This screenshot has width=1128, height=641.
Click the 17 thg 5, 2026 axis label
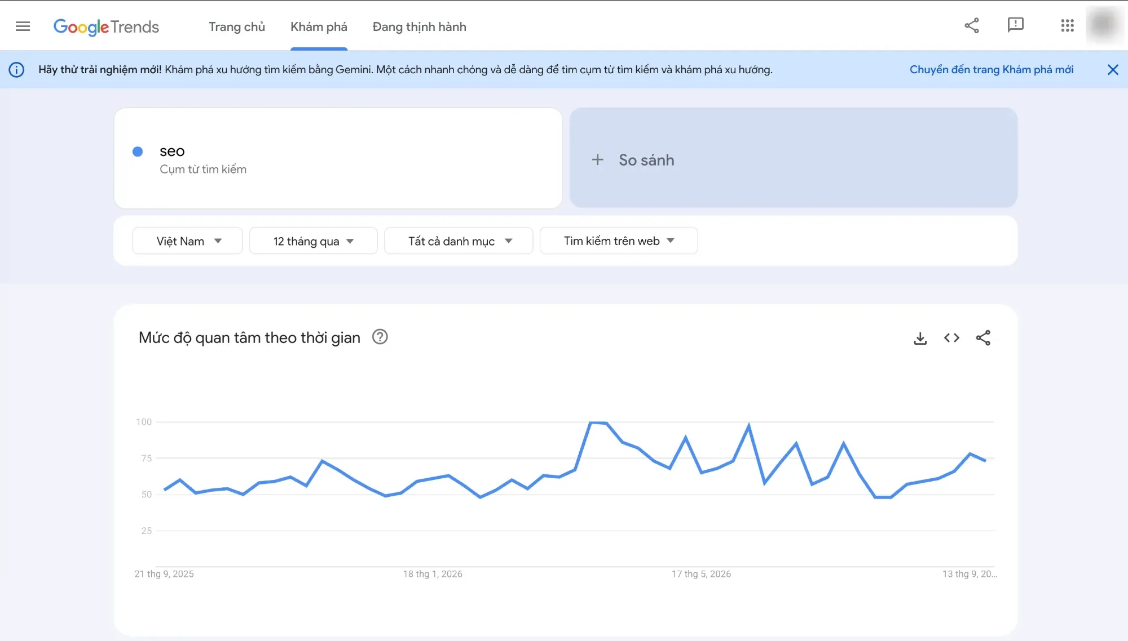pyautogui.click(x=701, y=574)
